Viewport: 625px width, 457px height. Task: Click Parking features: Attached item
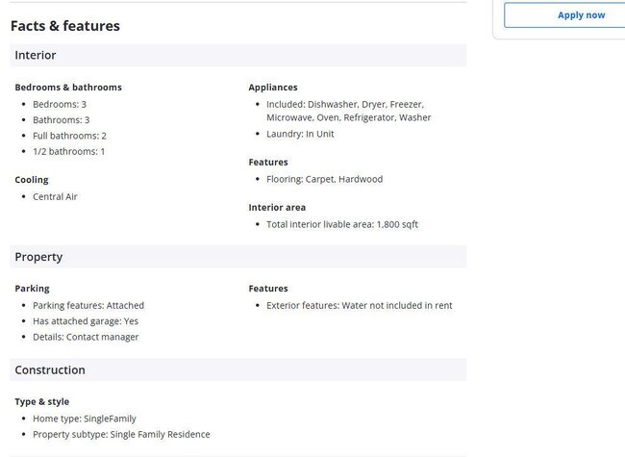[x=88, y=305]
